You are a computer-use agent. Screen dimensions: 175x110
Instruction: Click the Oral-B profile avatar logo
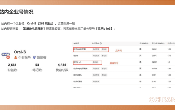click(6, 54)
